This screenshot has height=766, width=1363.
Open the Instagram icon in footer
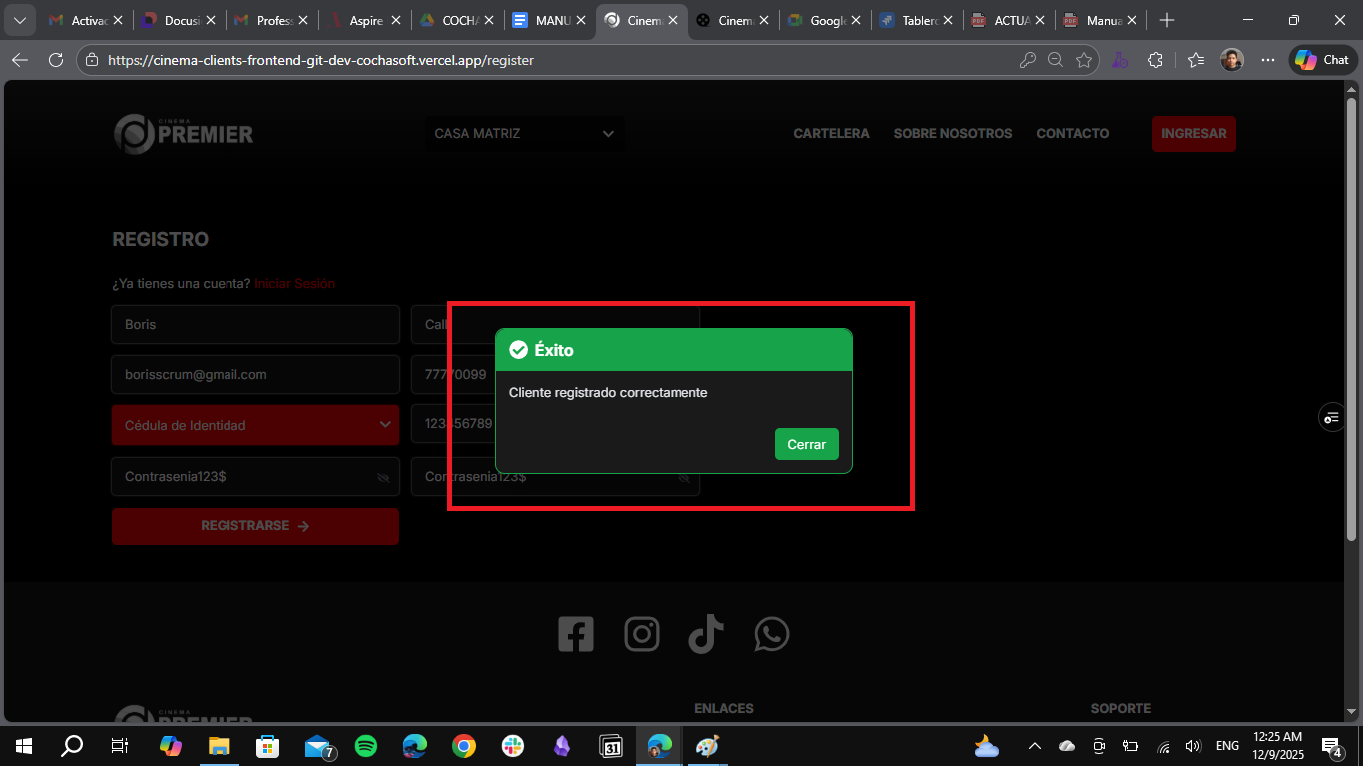tap(642, 633)
